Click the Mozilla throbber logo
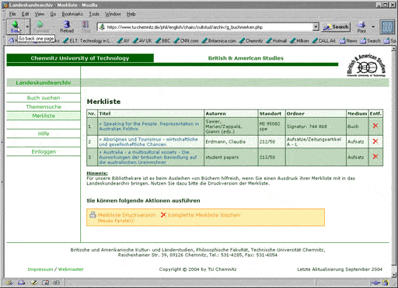The height and width of the screenshot is (288, 398). tap(387, 27)
